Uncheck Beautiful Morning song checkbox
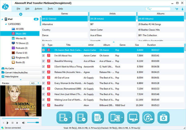The width and height of the screenshot is (186, 130). 43,61
